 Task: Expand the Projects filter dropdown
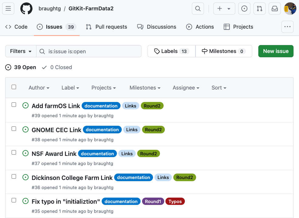click(x=104, y=88)
